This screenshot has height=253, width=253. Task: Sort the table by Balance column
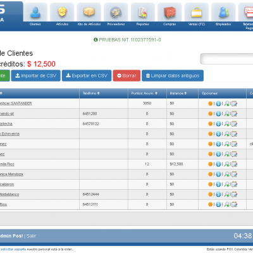click(178, 93)
